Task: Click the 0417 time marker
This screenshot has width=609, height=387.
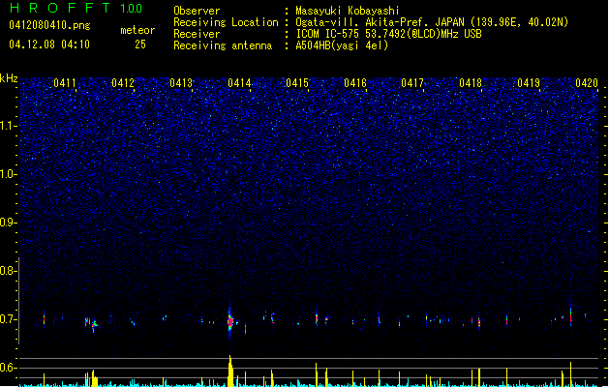Action: pyautogui.click(x=412, y=83)
